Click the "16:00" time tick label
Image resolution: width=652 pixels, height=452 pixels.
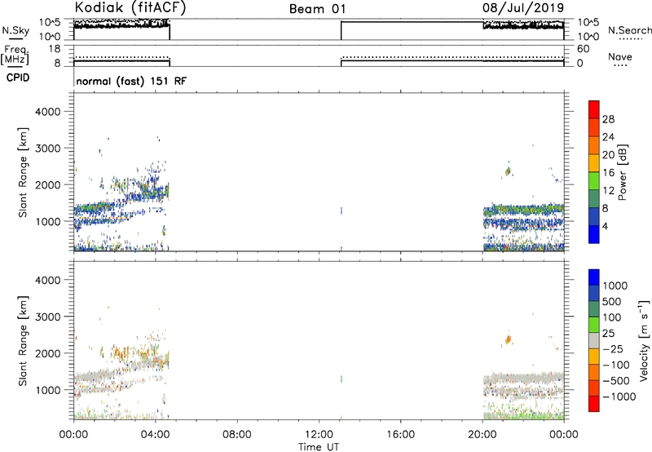[x=400, y=435]
